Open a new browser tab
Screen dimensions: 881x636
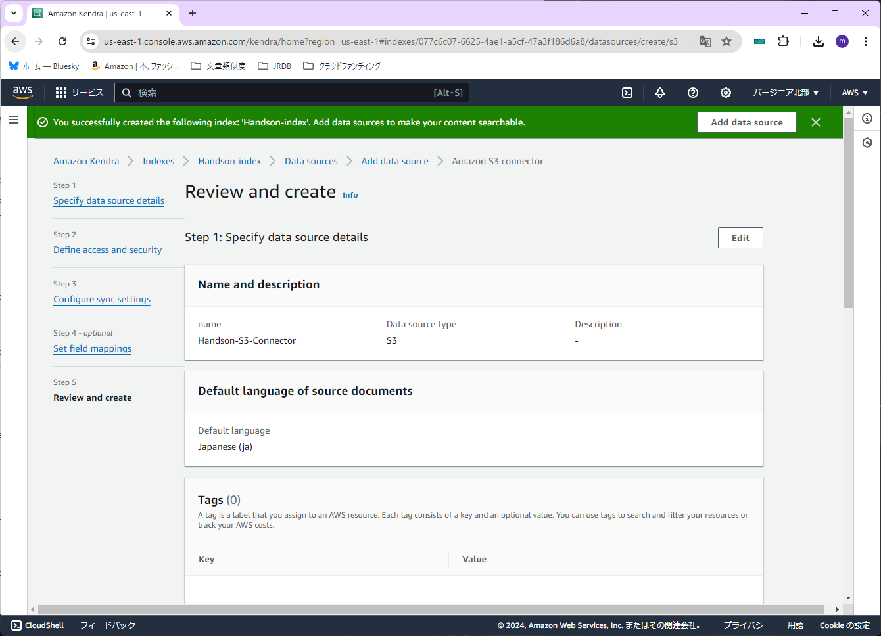(x=193, y=13)
